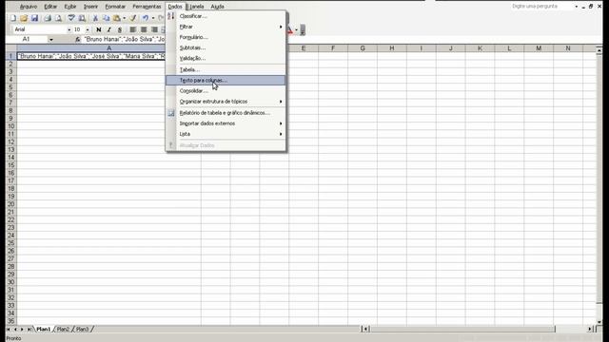Align cell text right
This screenshot has width=609, height=342.
(x=154, y=29)
